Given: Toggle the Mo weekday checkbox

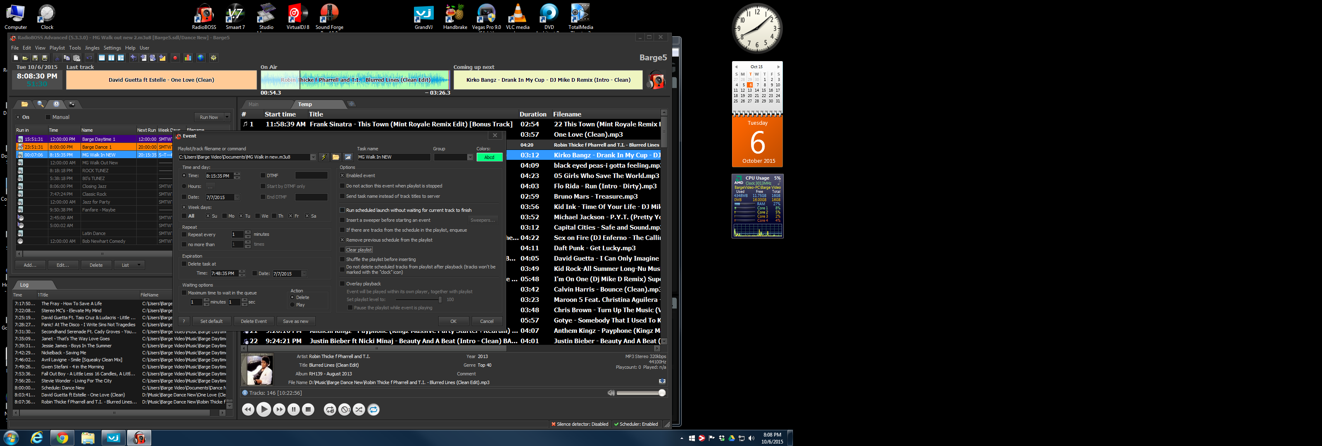Looking at the screenshot, I should pyautogui.click(x=224, y=216).
